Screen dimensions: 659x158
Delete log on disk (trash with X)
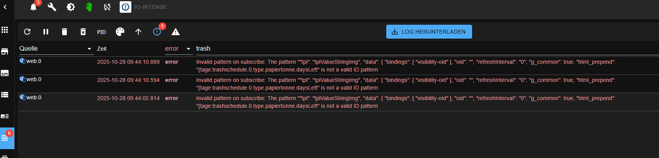[x=83, y=32]
